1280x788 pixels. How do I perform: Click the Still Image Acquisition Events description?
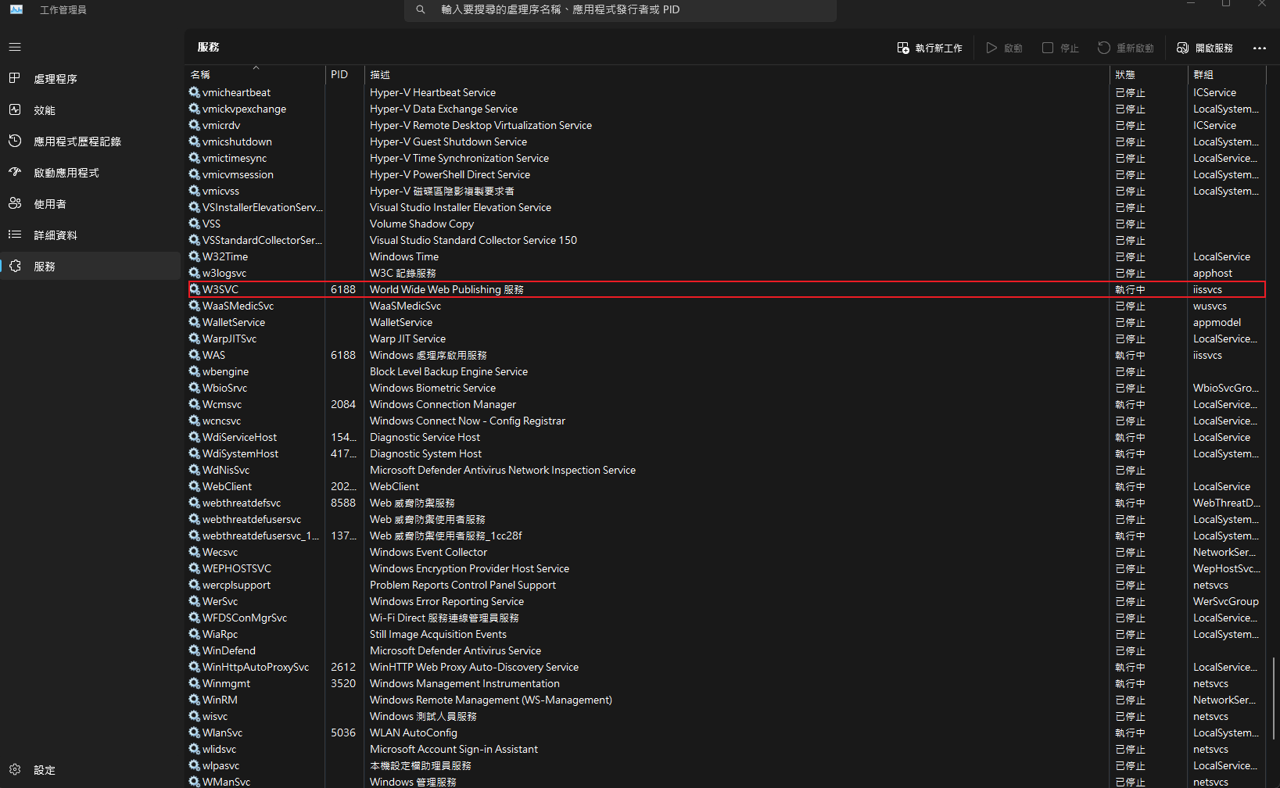pyautogui.click(x=438, y=634)
